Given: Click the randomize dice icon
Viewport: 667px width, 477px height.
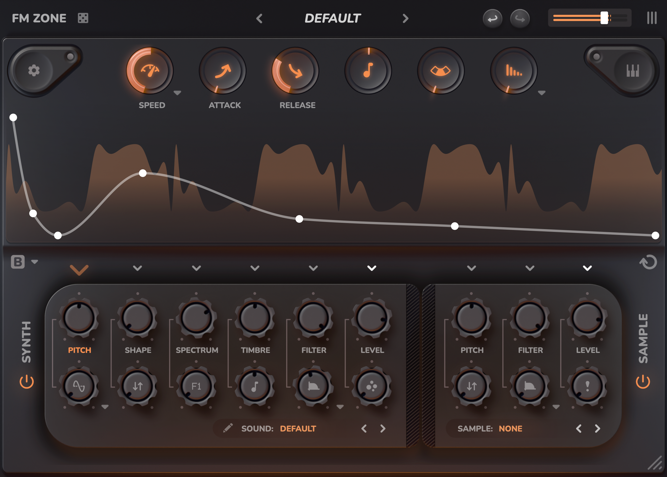Looking at the screenshot, I should pyautogui.click(x=83, y=18).
